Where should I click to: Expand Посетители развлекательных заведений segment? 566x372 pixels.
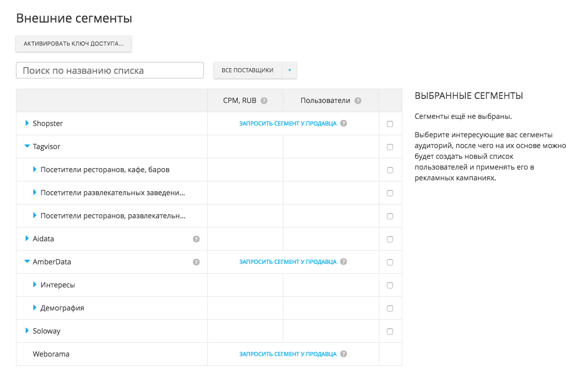(x=35, y=193)
